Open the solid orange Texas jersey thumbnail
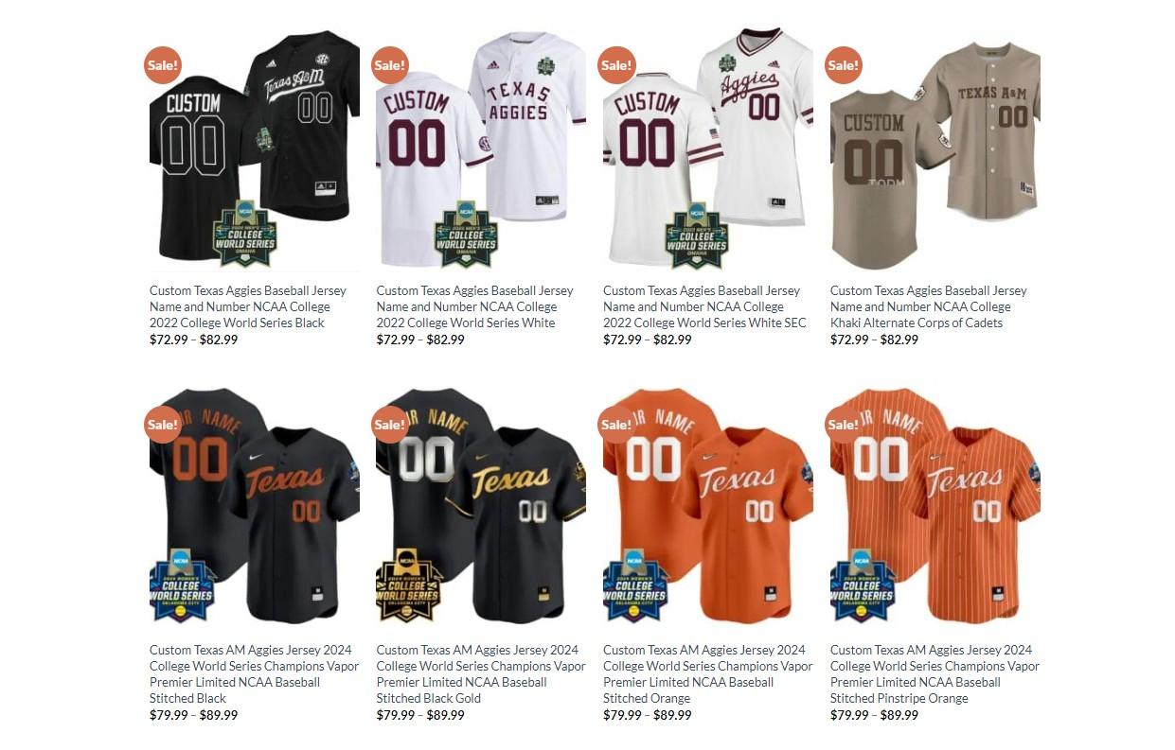Screen dimensions: 1175x750 (x=708, y=506)
